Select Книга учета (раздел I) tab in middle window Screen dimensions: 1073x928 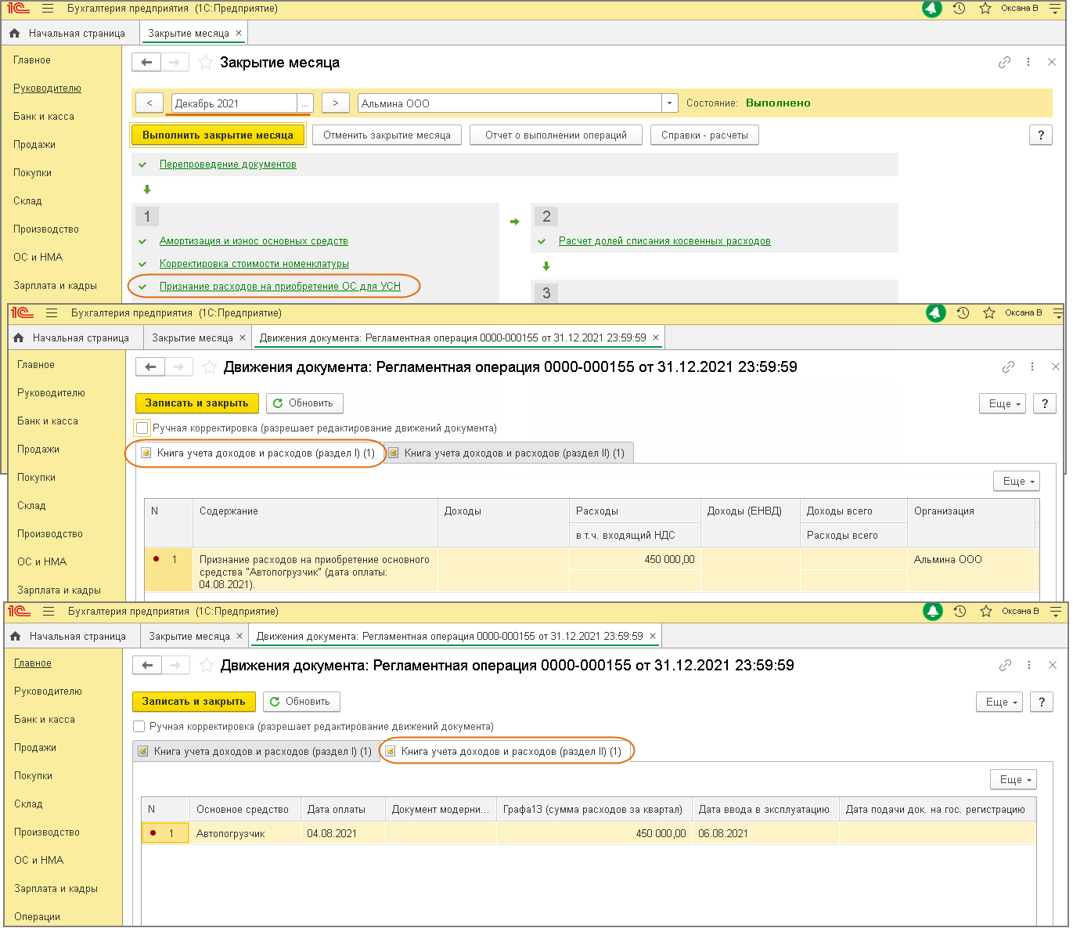258,453
